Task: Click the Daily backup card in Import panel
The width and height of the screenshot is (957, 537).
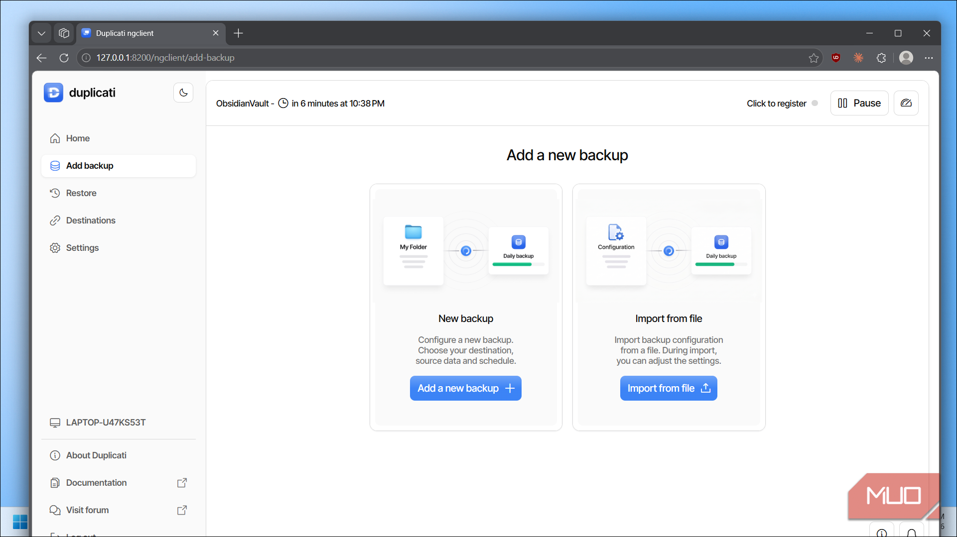Action: (721, 250)
